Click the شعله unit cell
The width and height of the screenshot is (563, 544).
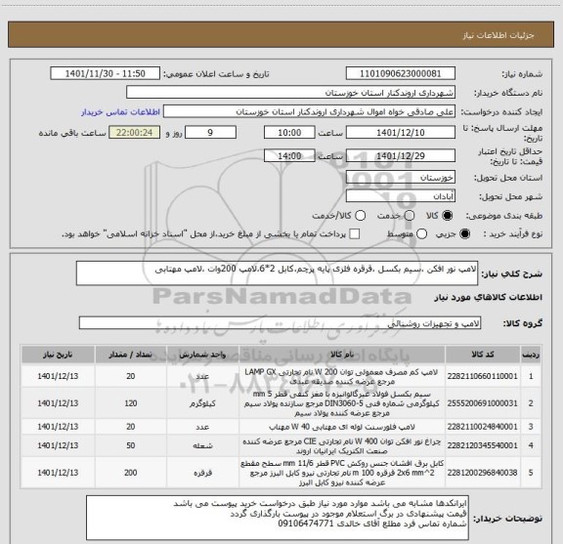[202, 445]
